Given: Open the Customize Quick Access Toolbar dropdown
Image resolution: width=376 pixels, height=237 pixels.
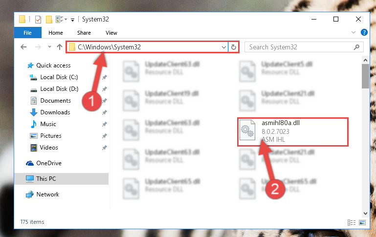Looking at the screenshot, I should click(72, 20).
